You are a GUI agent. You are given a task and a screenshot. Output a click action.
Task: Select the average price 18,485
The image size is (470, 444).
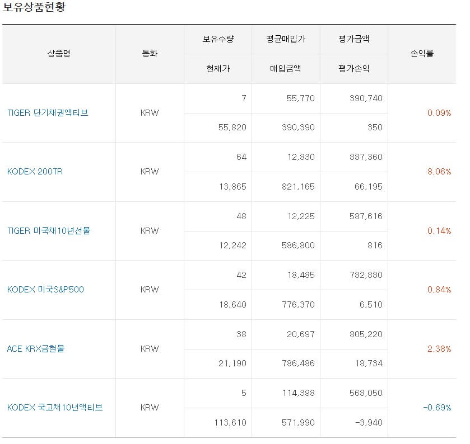point(301,275)
